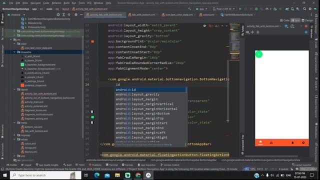Click design surface view options eye icon
The width and height of the screenshot is (320, 180).
pyautogui.click(x=247, y=32)
